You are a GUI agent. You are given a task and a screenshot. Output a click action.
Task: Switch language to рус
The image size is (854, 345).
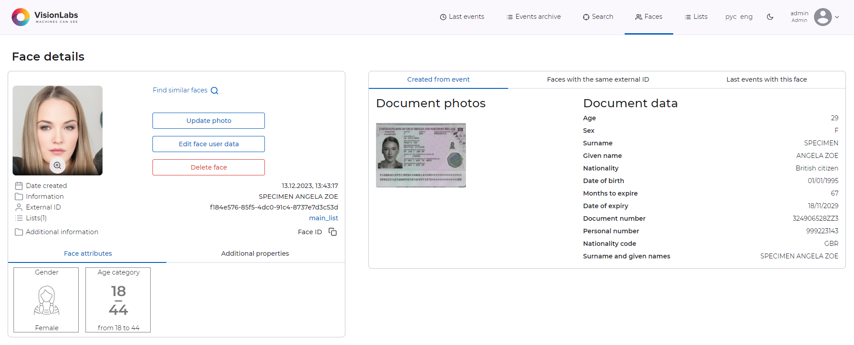coord(731,17)
